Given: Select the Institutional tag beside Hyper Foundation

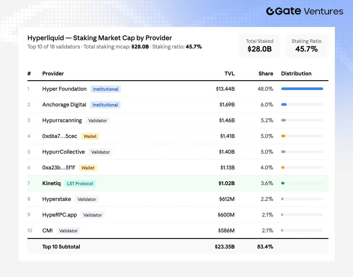Looking at the screenshot, I should (x=106, y=89).
